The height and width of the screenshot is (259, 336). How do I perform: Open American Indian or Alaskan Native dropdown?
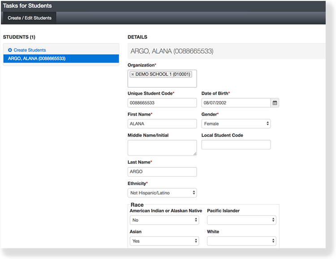(164, 220)
